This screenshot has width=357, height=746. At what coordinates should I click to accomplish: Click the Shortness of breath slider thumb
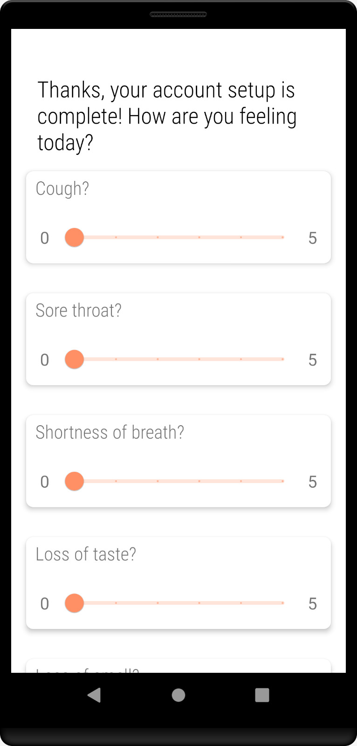pyautogui.click(x=74, y=481)
